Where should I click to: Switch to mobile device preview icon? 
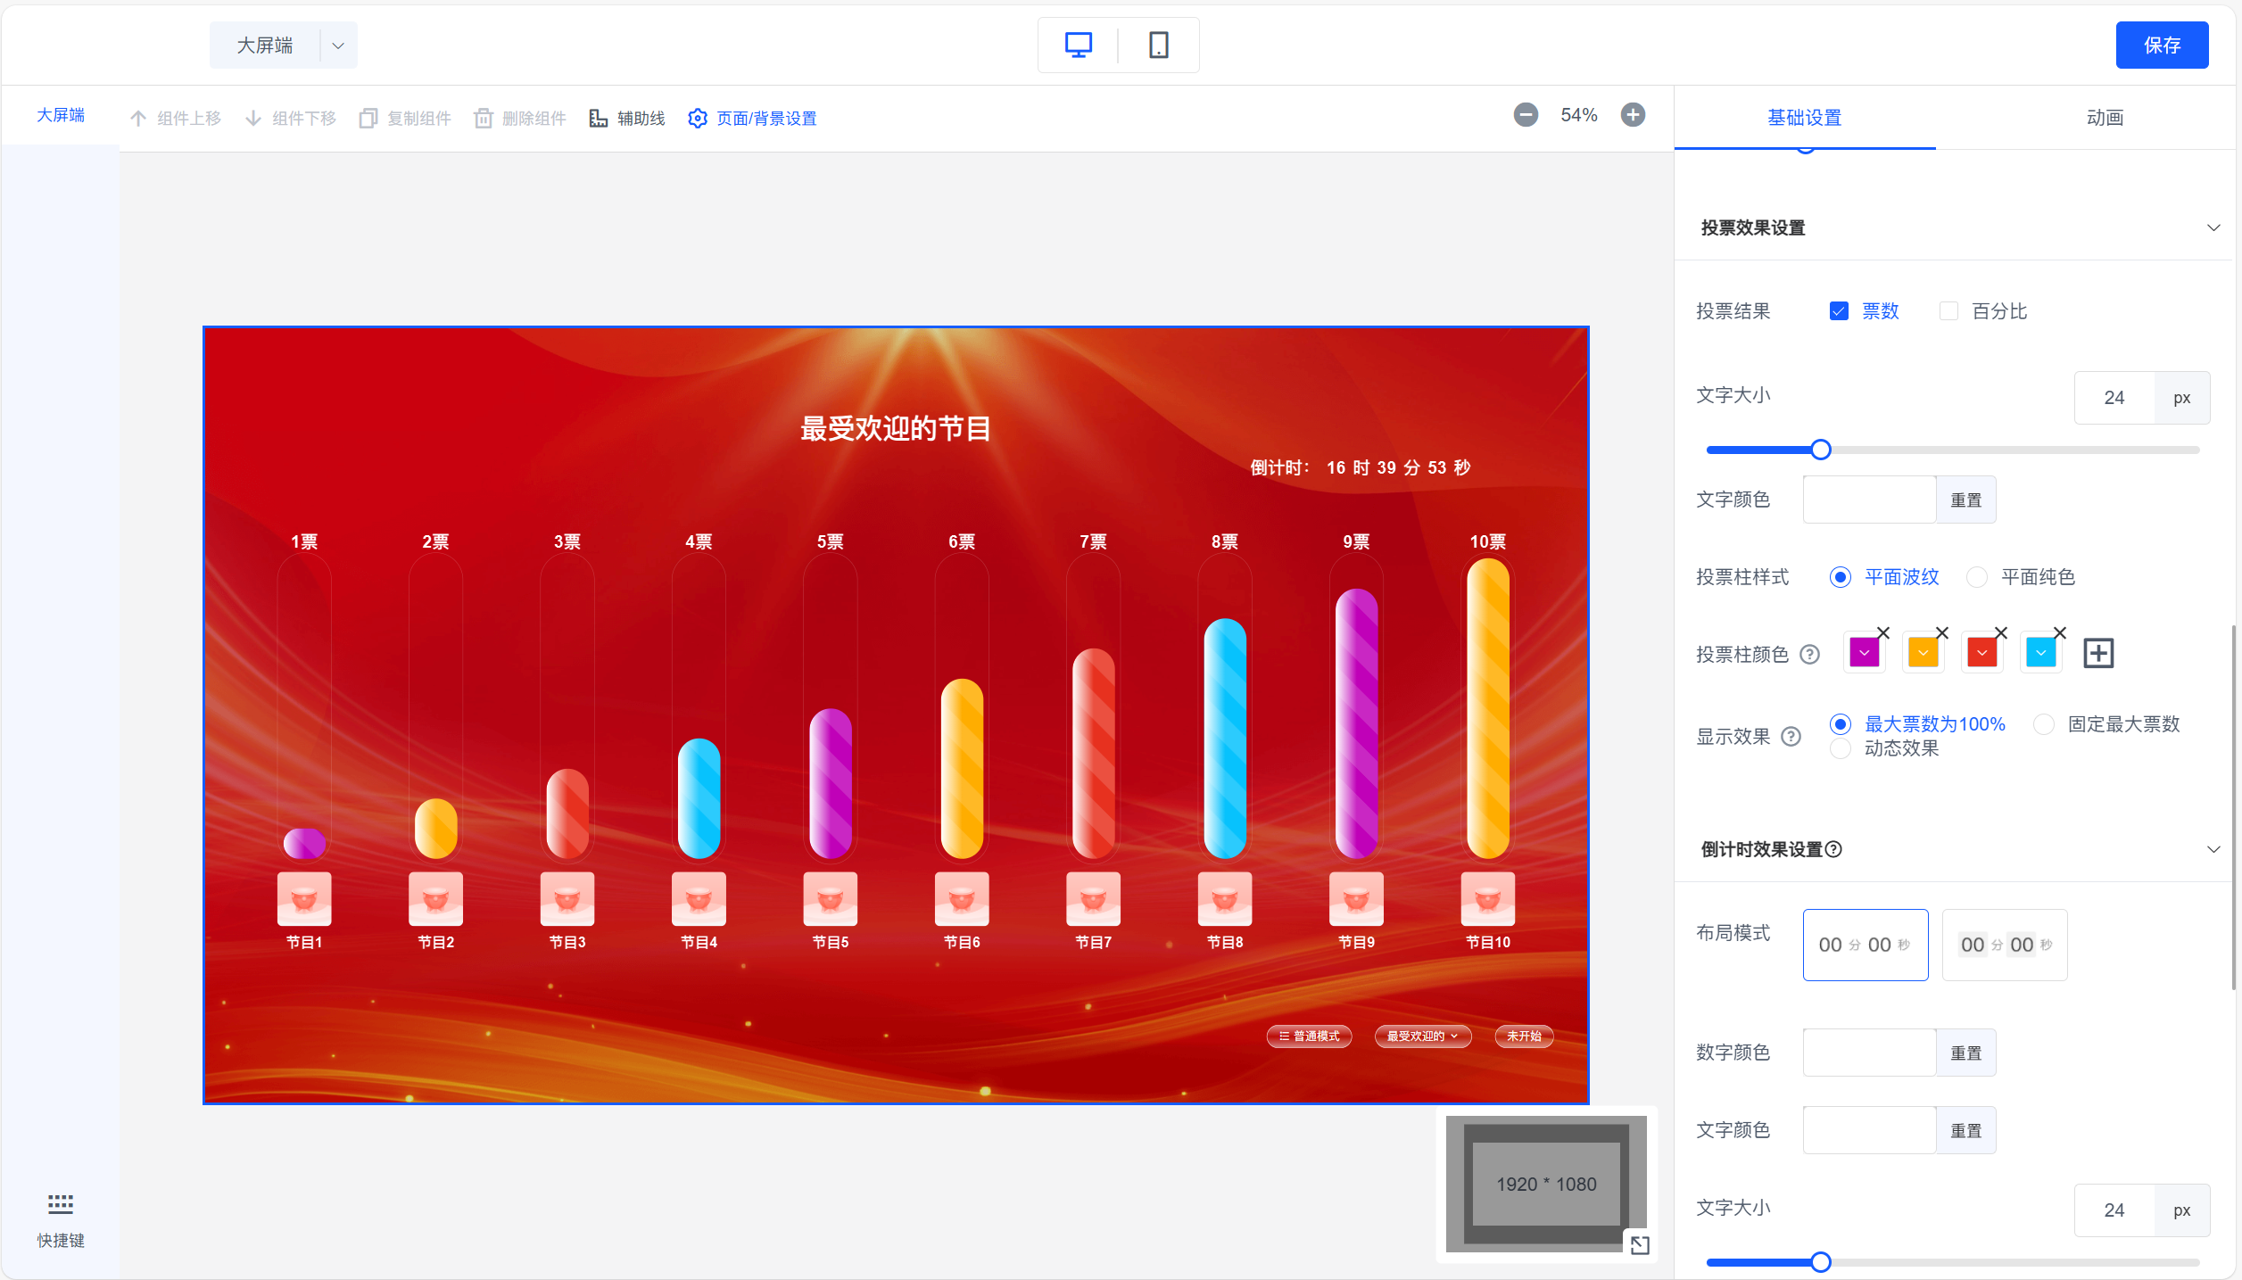coord(1158,45)
